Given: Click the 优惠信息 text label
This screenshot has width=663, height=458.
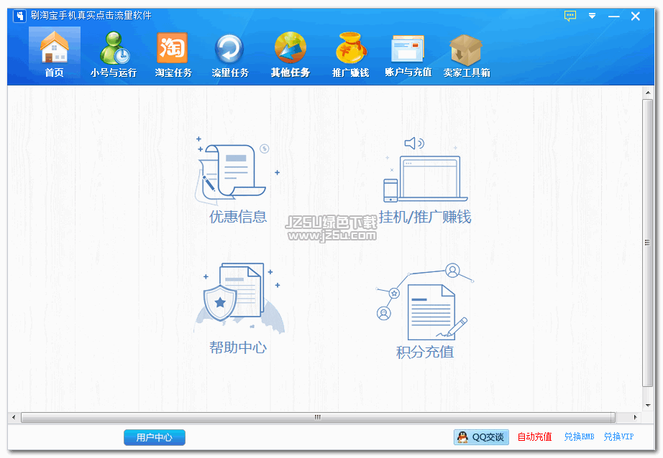Looking at the screenshot, I should point(238,217).
